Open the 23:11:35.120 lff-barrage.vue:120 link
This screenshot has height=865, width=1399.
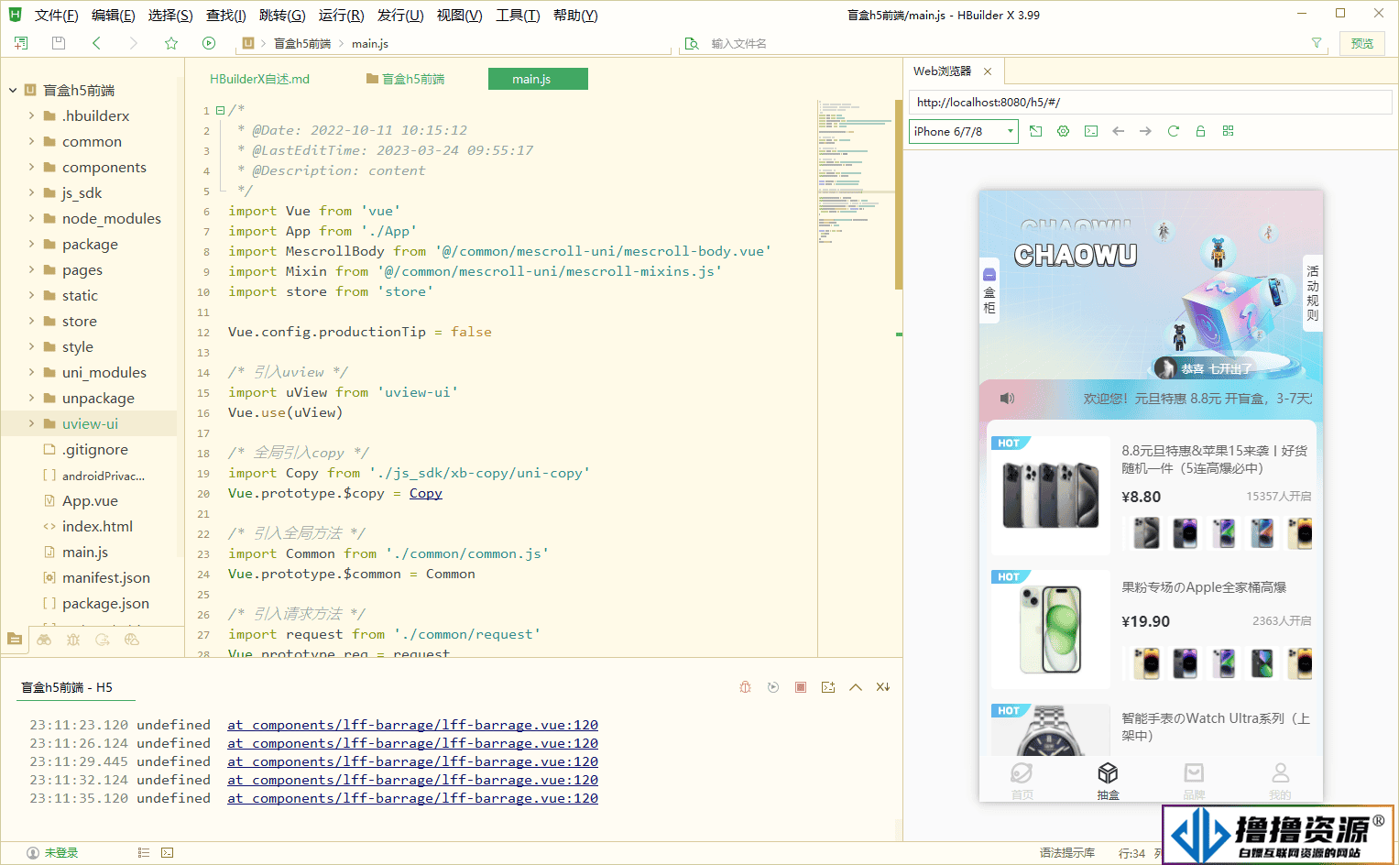click(412, 798)
